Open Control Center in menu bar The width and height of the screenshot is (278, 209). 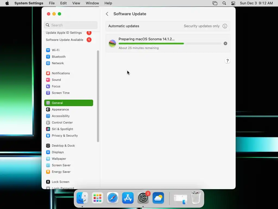tap(233, 3)
